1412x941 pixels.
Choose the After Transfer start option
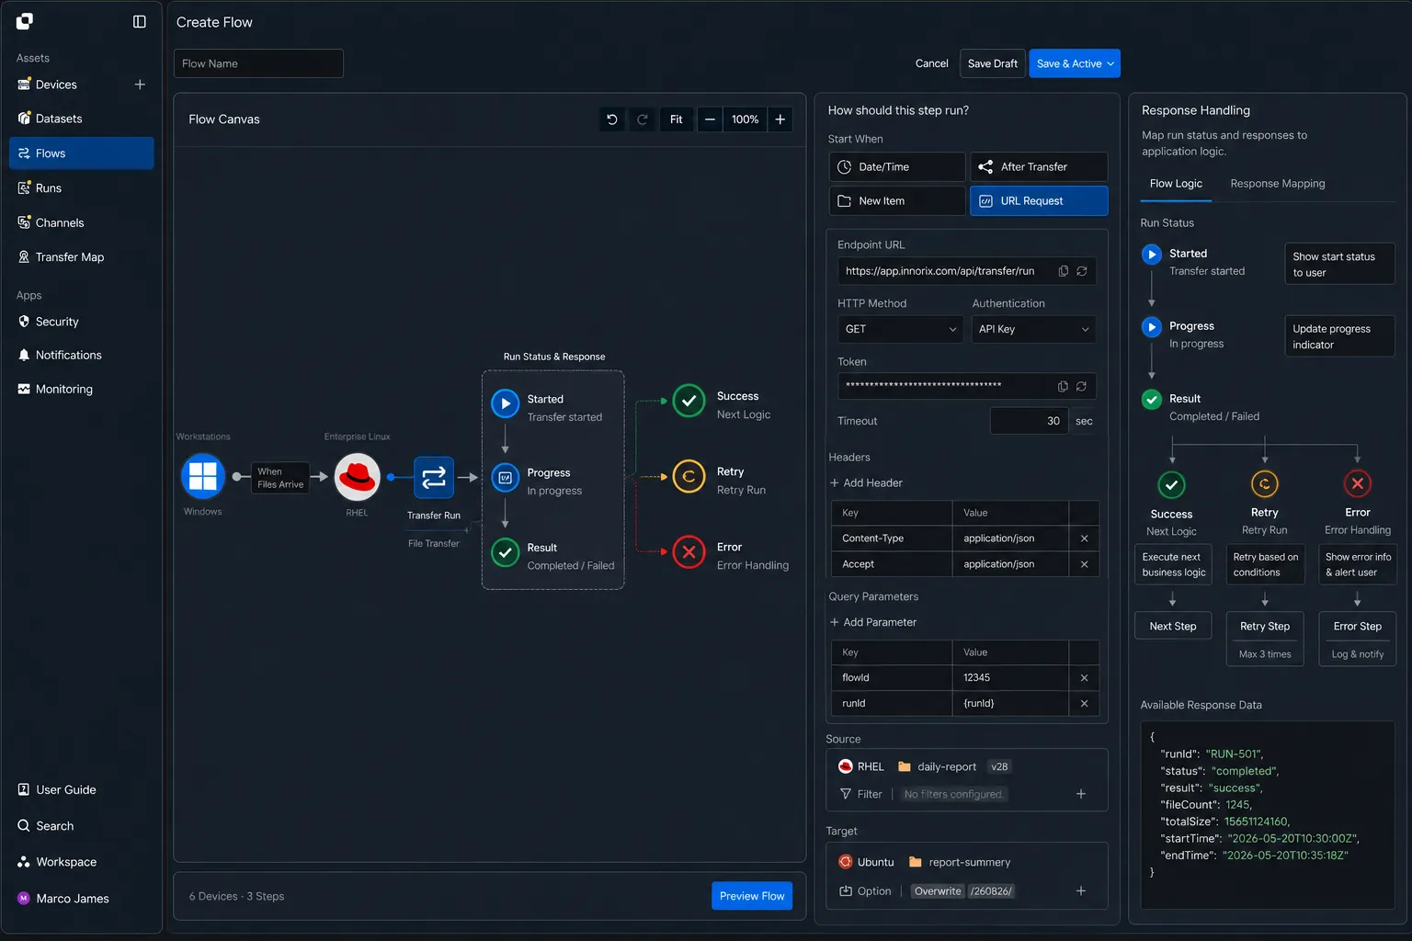click(1039, 166)
